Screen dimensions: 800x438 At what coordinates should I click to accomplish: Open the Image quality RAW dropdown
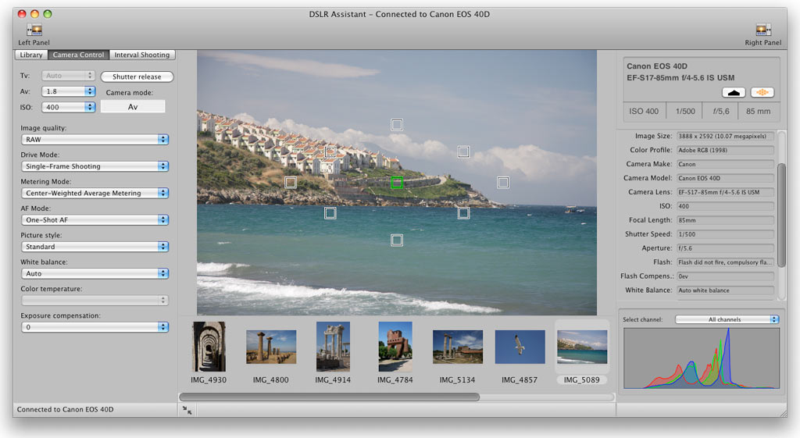pos(95,139)
